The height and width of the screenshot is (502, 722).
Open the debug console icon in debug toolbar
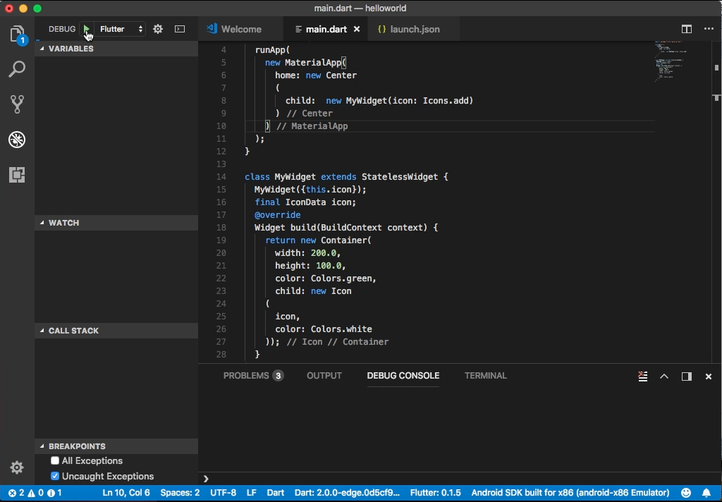180,29
